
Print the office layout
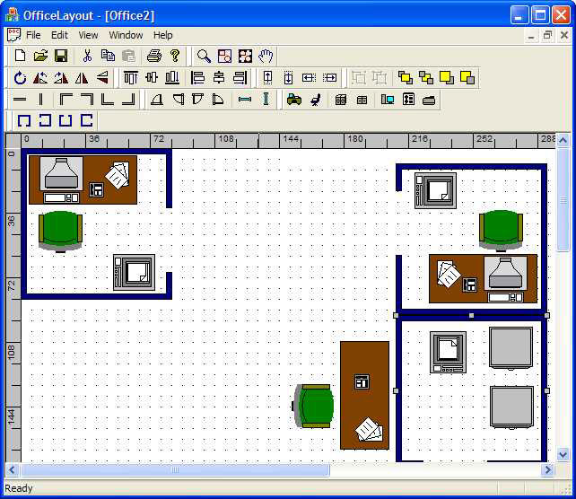[x=154, y=56]
